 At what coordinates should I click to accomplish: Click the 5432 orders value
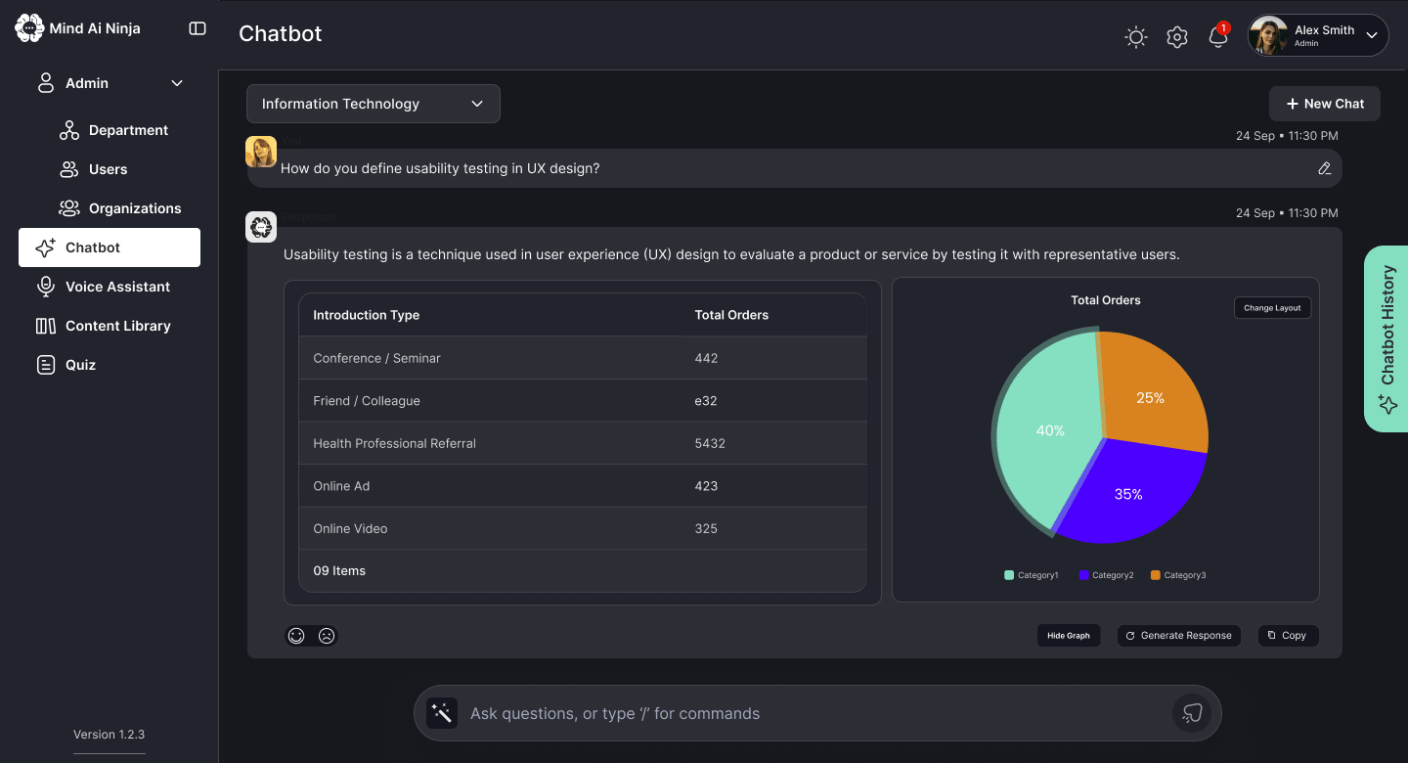710,443
